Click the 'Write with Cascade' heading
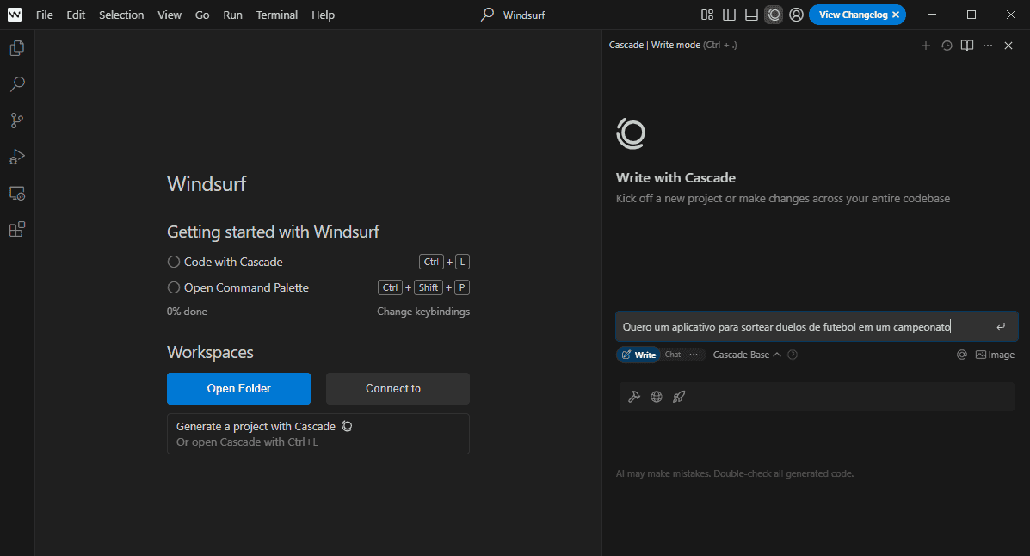Image resolution: width=1030 pixels, height=556 pixels. (x=675, y=177)
